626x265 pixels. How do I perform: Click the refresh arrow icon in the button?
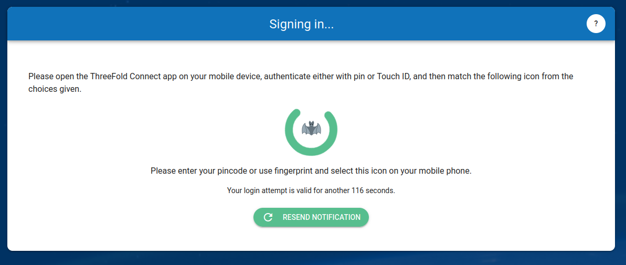click(268, 217)
